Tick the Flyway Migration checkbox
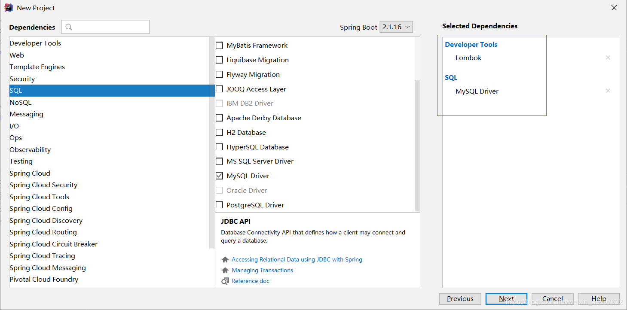The height and width of the screenshot is (310, 627). pyautogui.click(x=219, y=75)
